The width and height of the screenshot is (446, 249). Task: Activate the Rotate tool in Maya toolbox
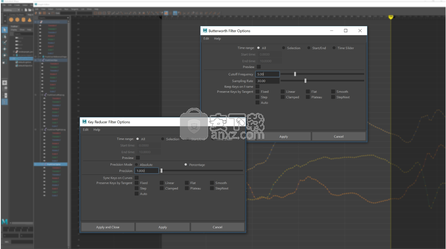click(x=4, y=55)
